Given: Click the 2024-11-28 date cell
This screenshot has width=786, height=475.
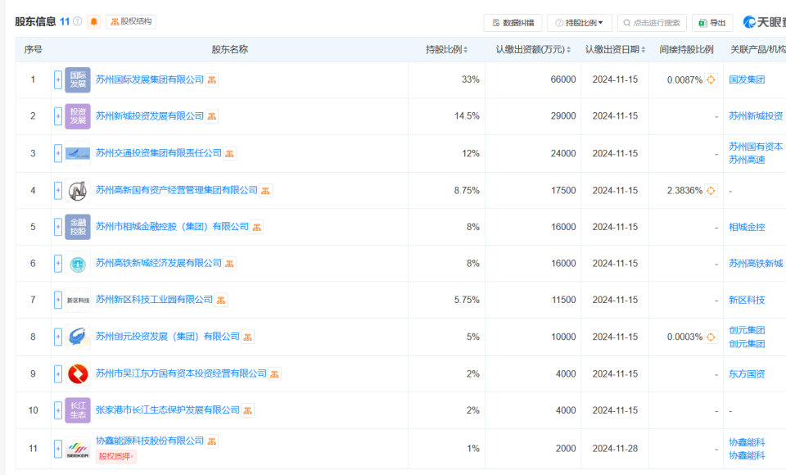Looking at the screenshot, I should click(x=615, y=449).
